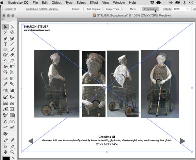This screenshot has height=160, width=196.
Task: Select the Eyedropper tool
Action: tap(5, 84)
